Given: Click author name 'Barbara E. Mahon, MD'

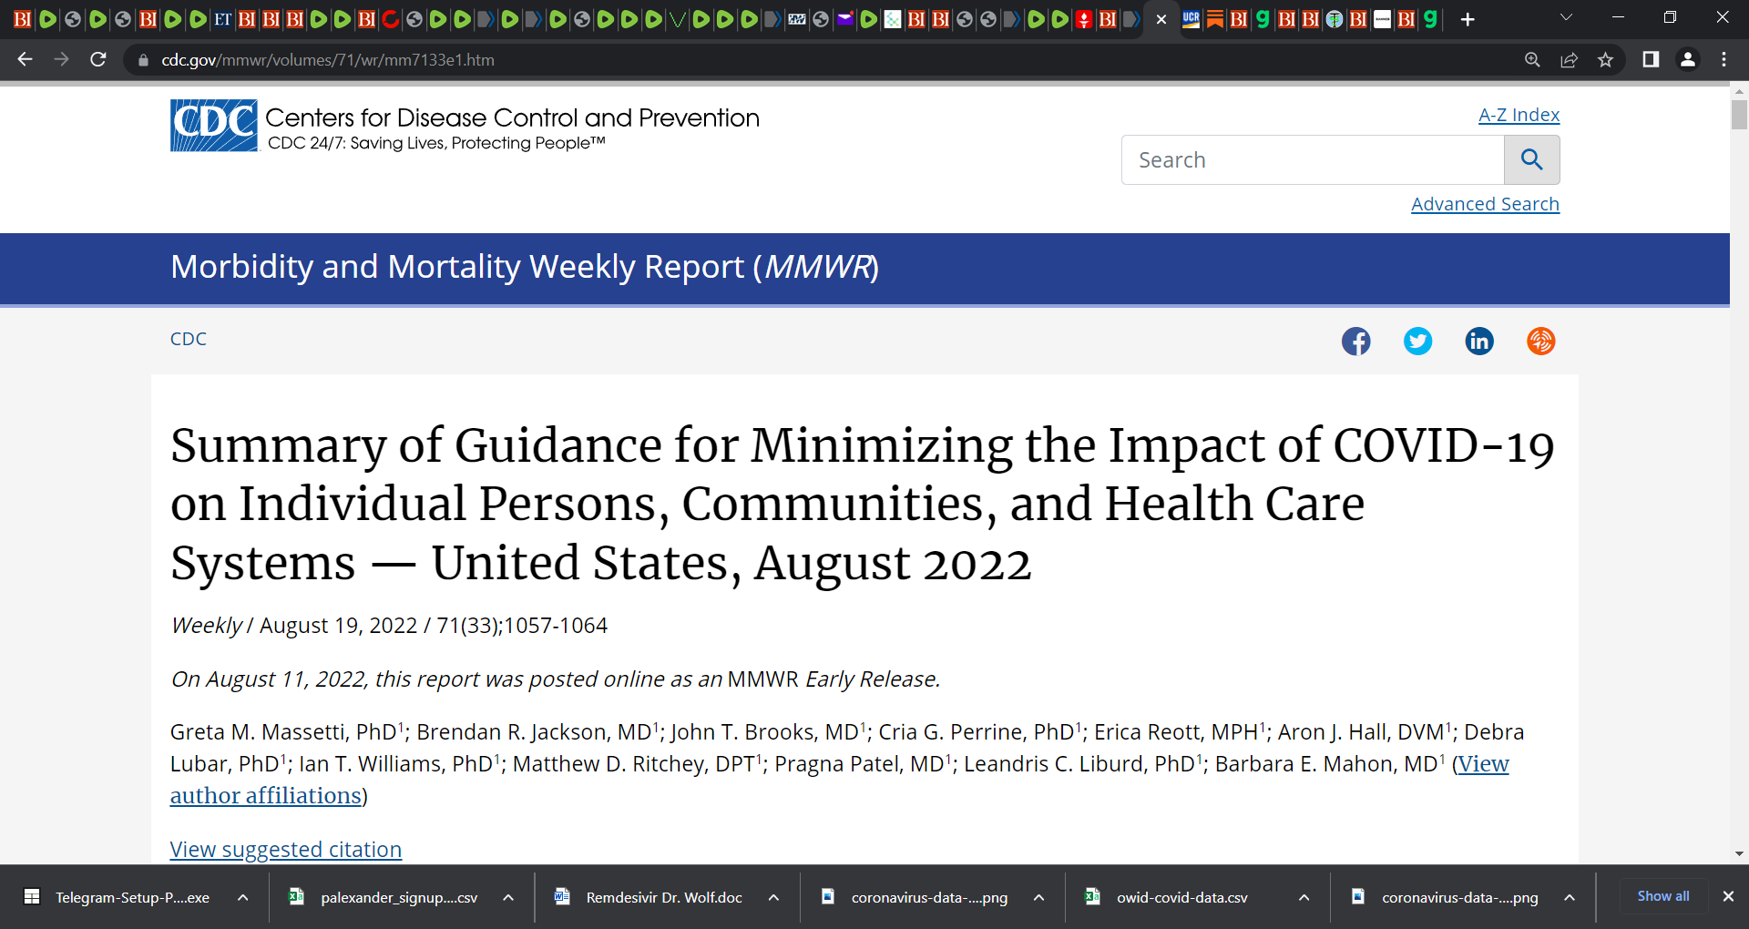Looking at the screenshot, I should [1326, 764].
